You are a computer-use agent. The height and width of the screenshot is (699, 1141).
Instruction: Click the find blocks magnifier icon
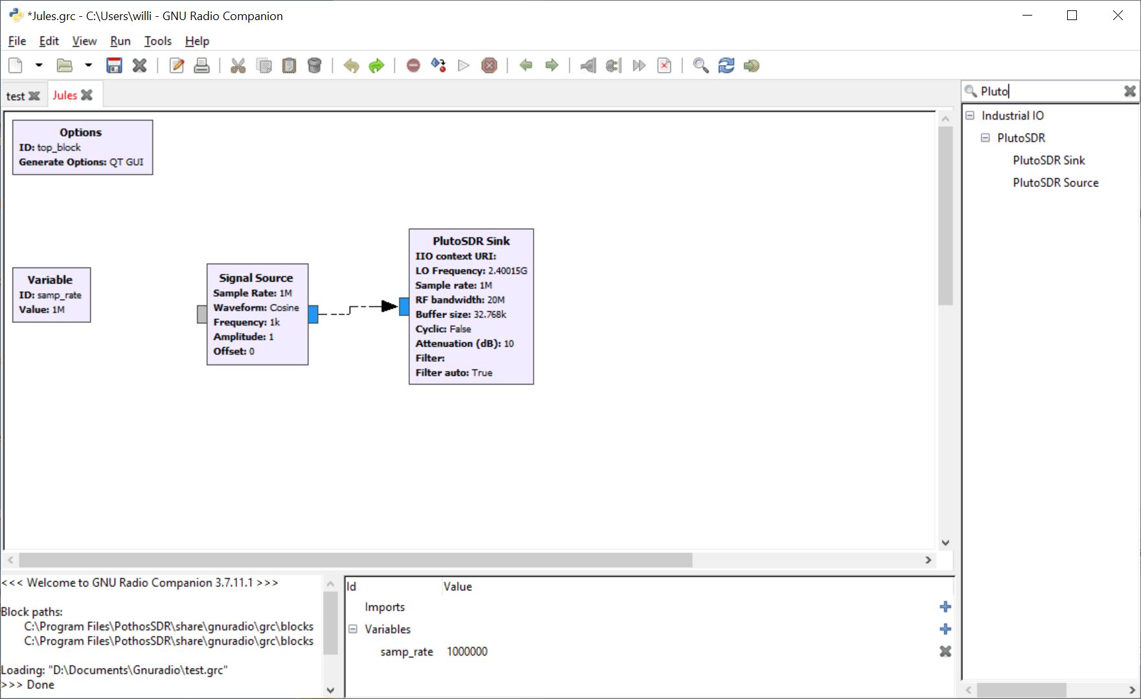(701, 65)
